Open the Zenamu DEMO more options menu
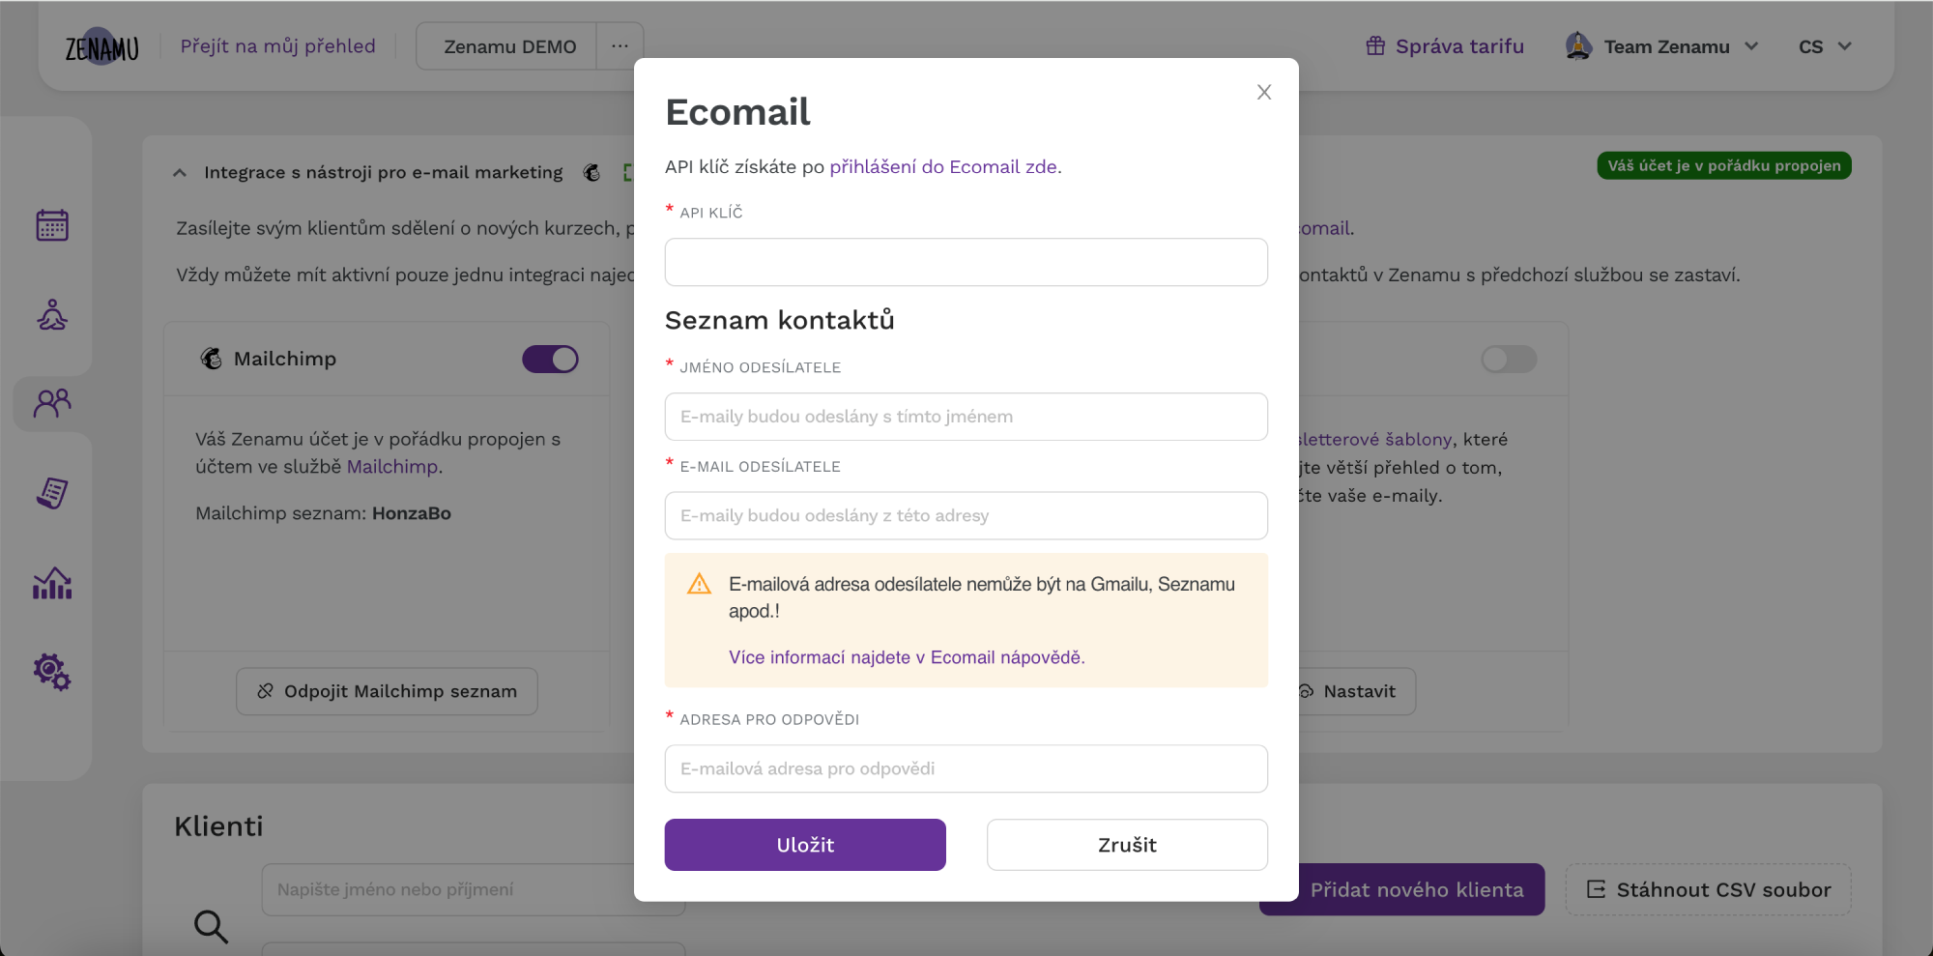 coord(620,46)
